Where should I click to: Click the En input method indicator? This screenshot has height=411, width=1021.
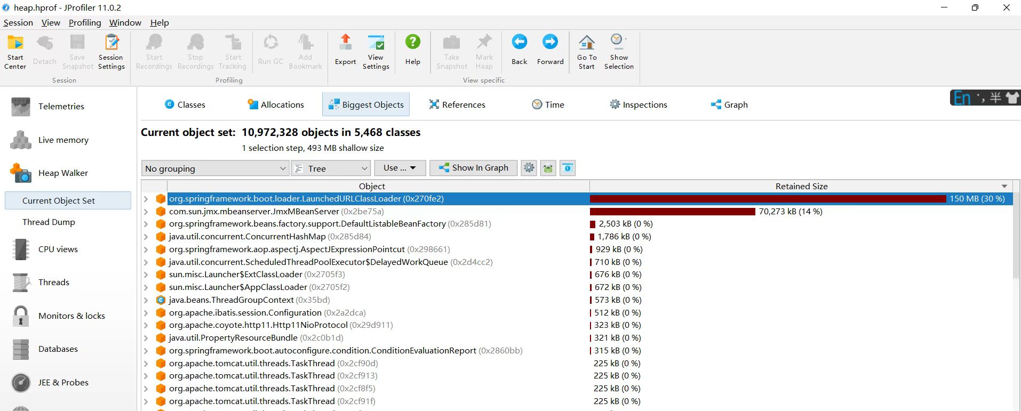click(x=962, y=98)
